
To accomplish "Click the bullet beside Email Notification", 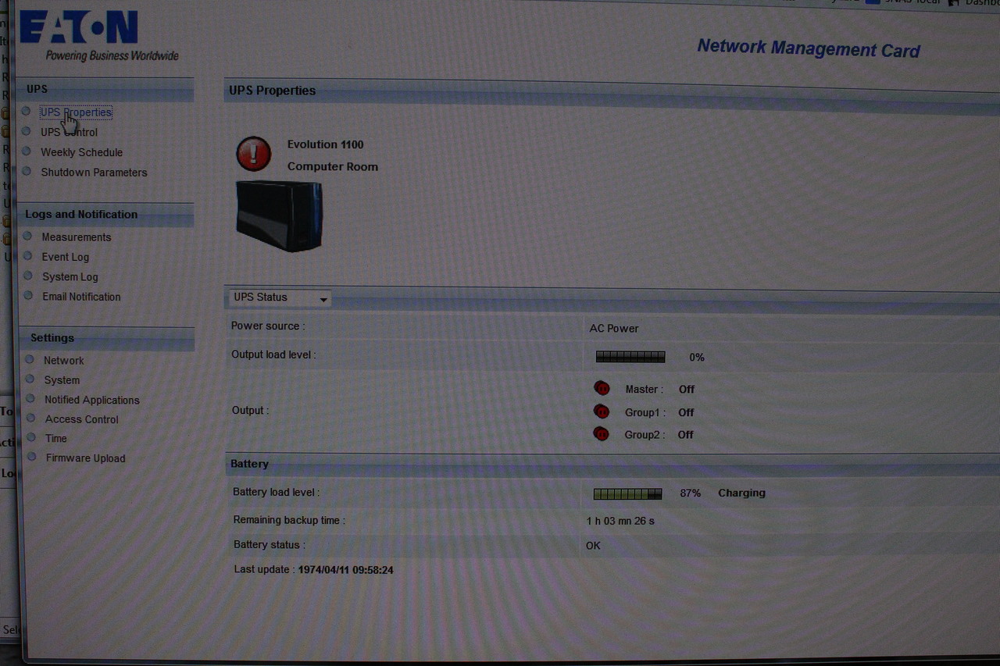I will (x=28, y=295).
